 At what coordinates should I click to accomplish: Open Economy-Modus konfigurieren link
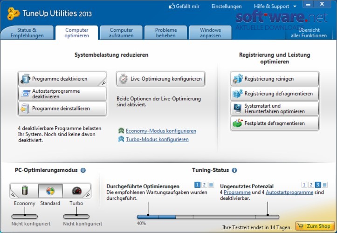point(161,130)
